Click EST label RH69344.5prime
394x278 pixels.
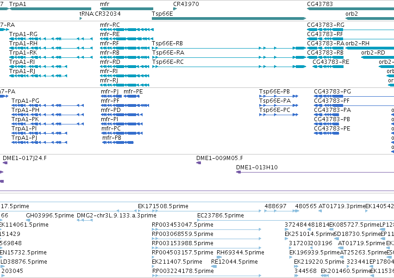pyautogui.click(x=240, y=253)
